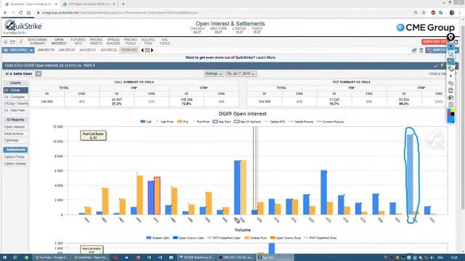Image resolution: width=465 pixels, height=261 pixels.
Task: Toggle Settle ATM line in the legend
Action: (x=275, y=122)
